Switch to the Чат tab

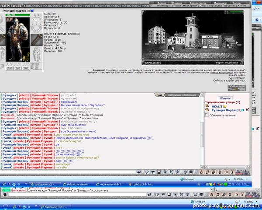[160, 95]
